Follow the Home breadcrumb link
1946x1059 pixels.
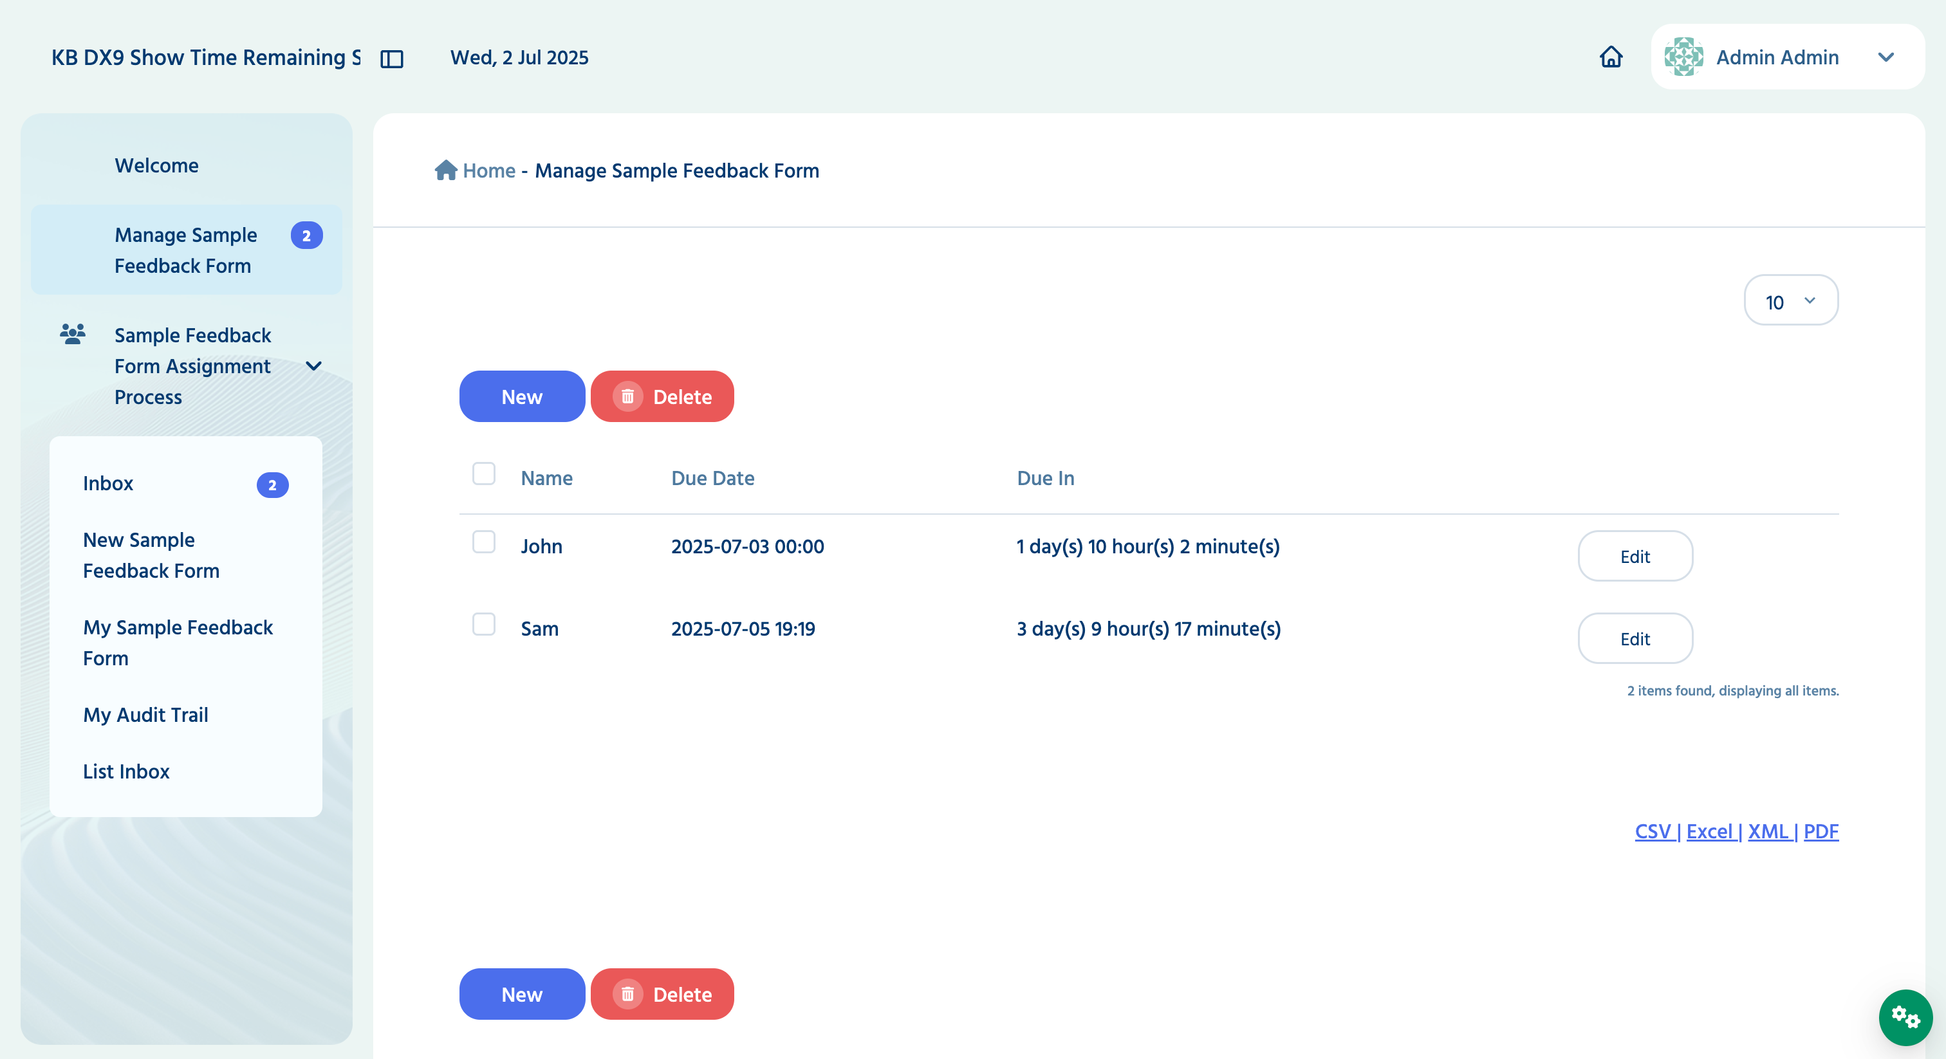point(489,170)
